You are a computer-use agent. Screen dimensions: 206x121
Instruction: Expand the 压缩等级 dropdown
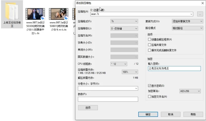(x=124, y=28)
